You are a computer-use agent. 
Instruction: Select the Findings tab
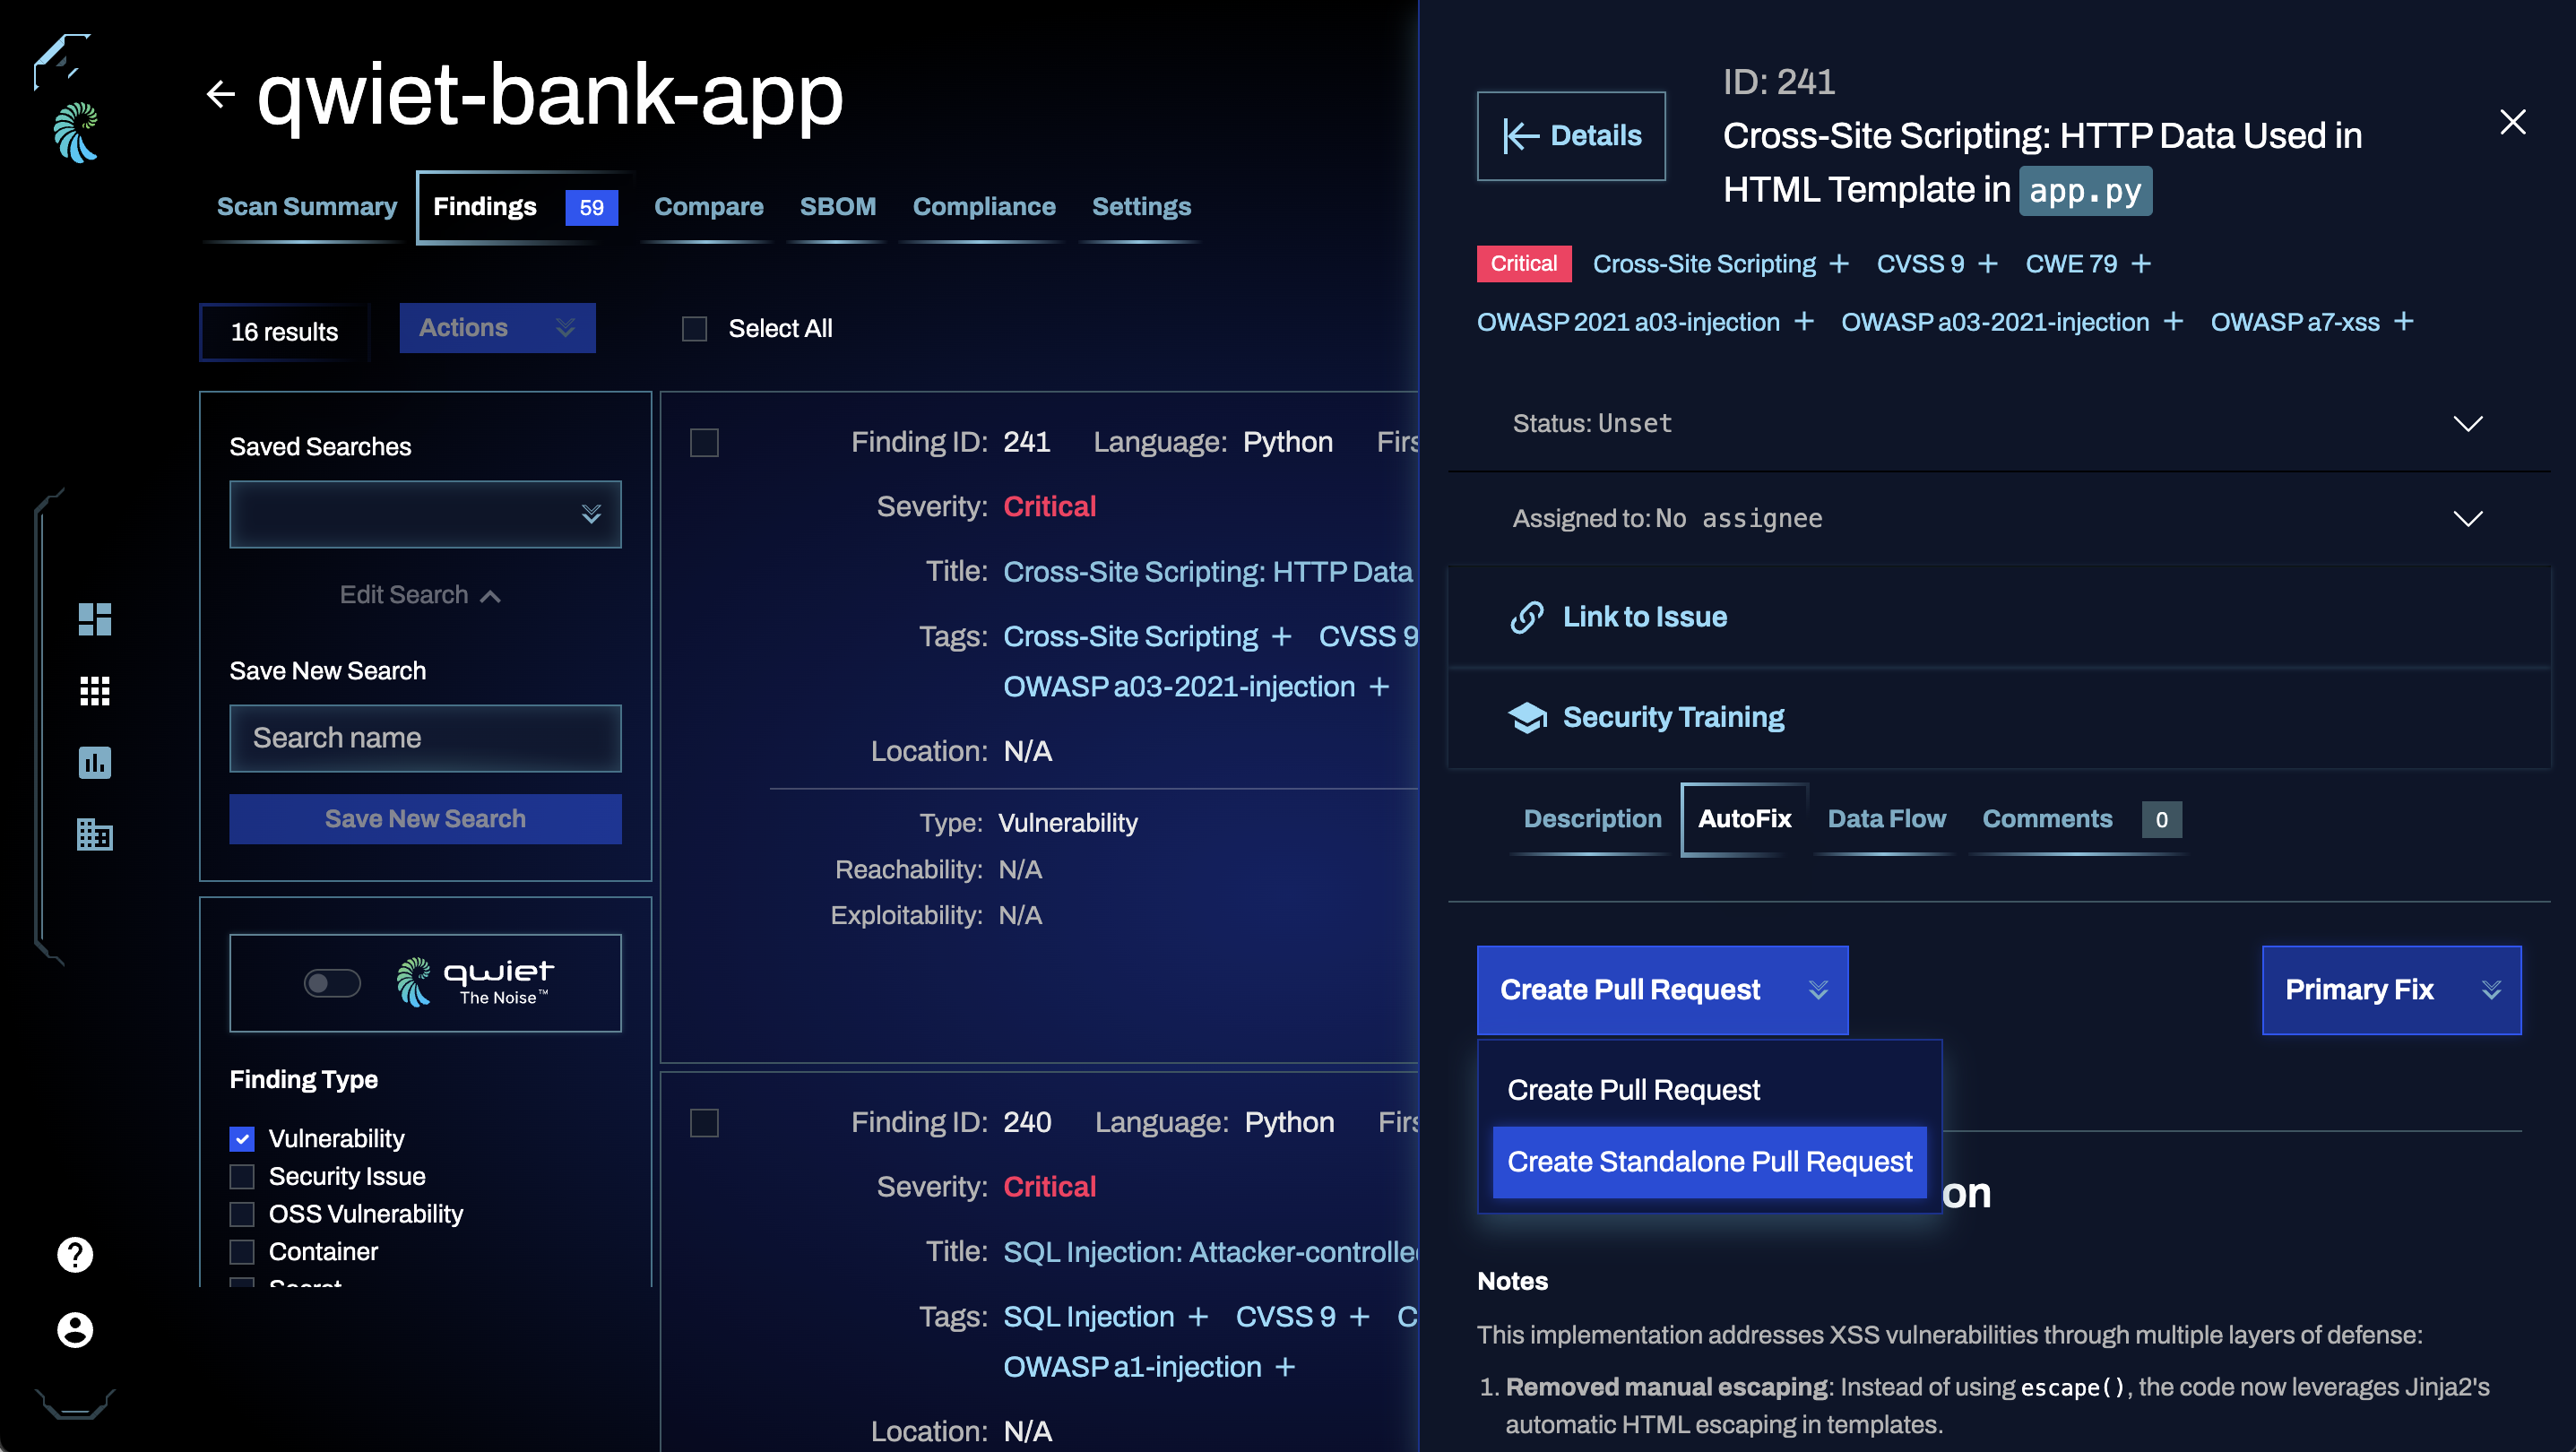tap(525, 207)
